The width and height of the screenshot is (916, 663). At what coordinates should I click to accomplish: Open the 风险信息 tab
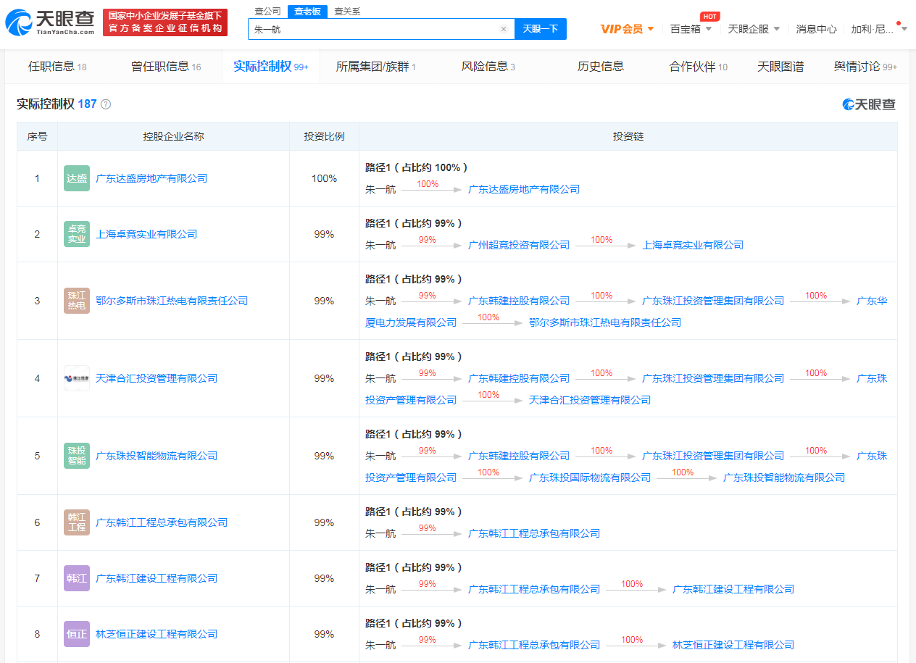(x=488, y=67)
